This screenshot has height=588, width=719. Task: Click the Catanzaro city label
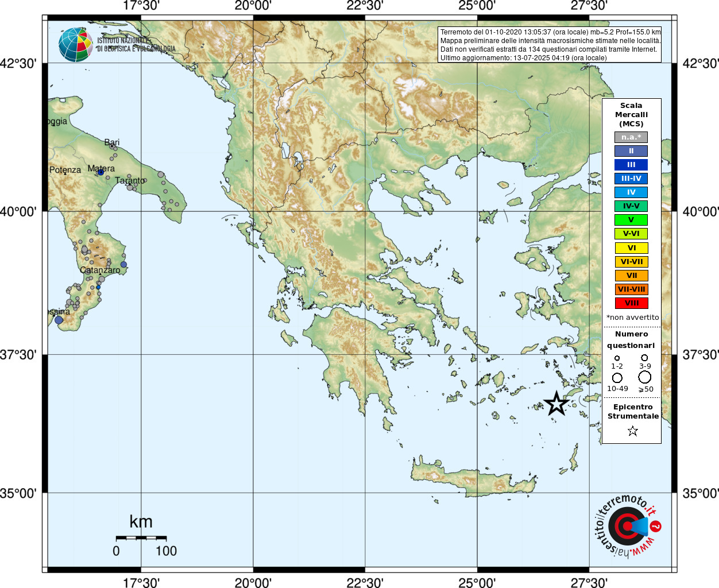pos(100,270)
